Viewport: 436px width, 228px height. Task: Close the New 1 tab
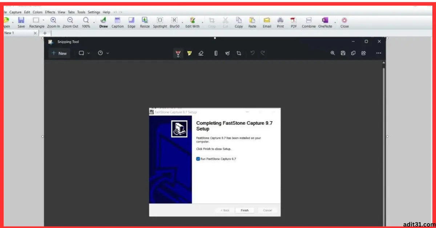tap(35, 33)
